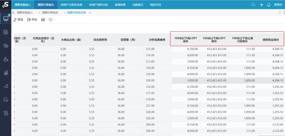Open the search magnifier in top bar
This screenshot has height=136, width=285.
coord(253,5)
